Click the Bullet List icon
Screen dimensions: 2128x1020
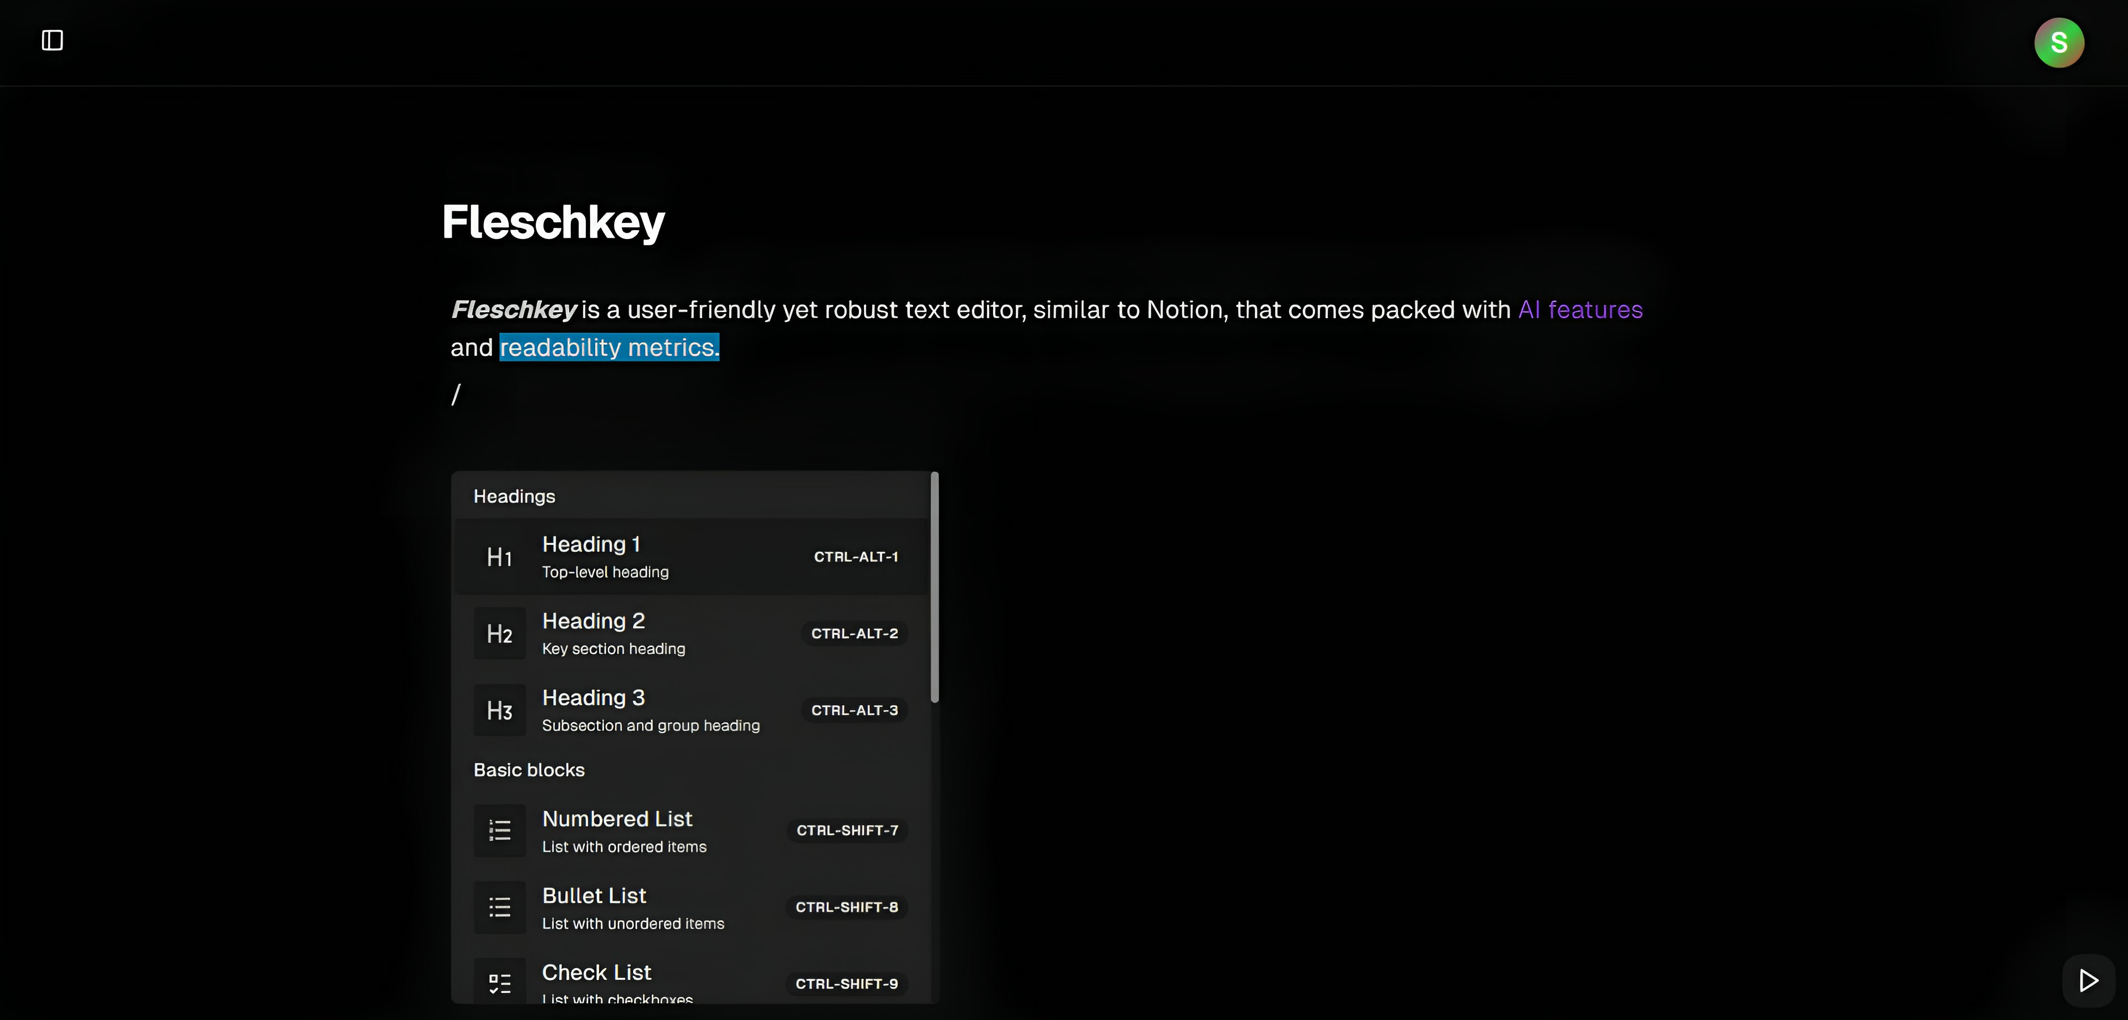[499, 907]
